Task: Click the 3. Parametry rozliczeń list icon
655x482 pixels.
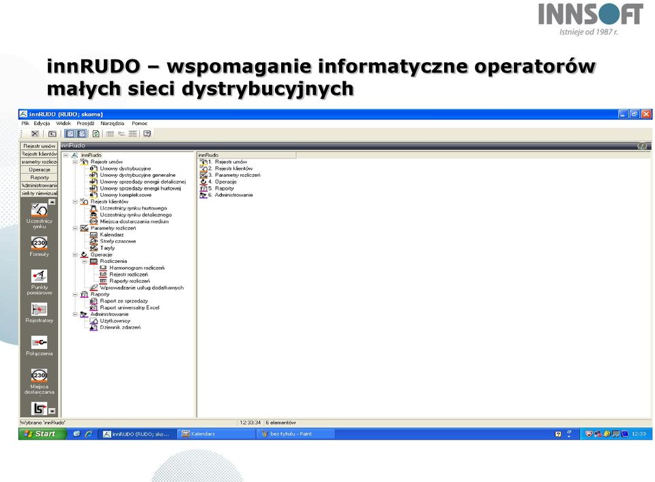Action: [203, 175]
